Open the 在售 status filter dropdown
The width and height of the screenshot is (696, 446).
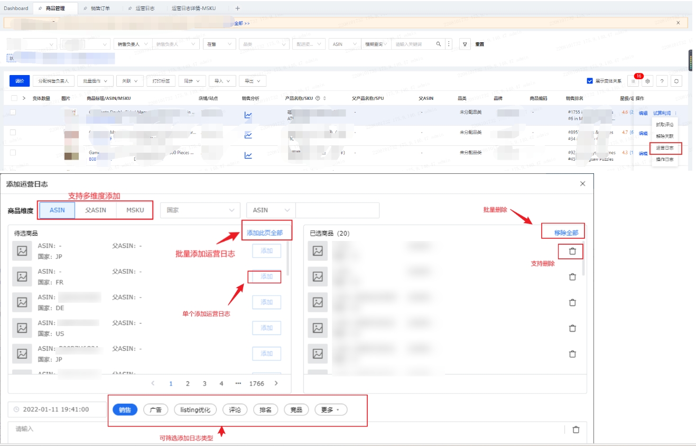tap(219, 44)
